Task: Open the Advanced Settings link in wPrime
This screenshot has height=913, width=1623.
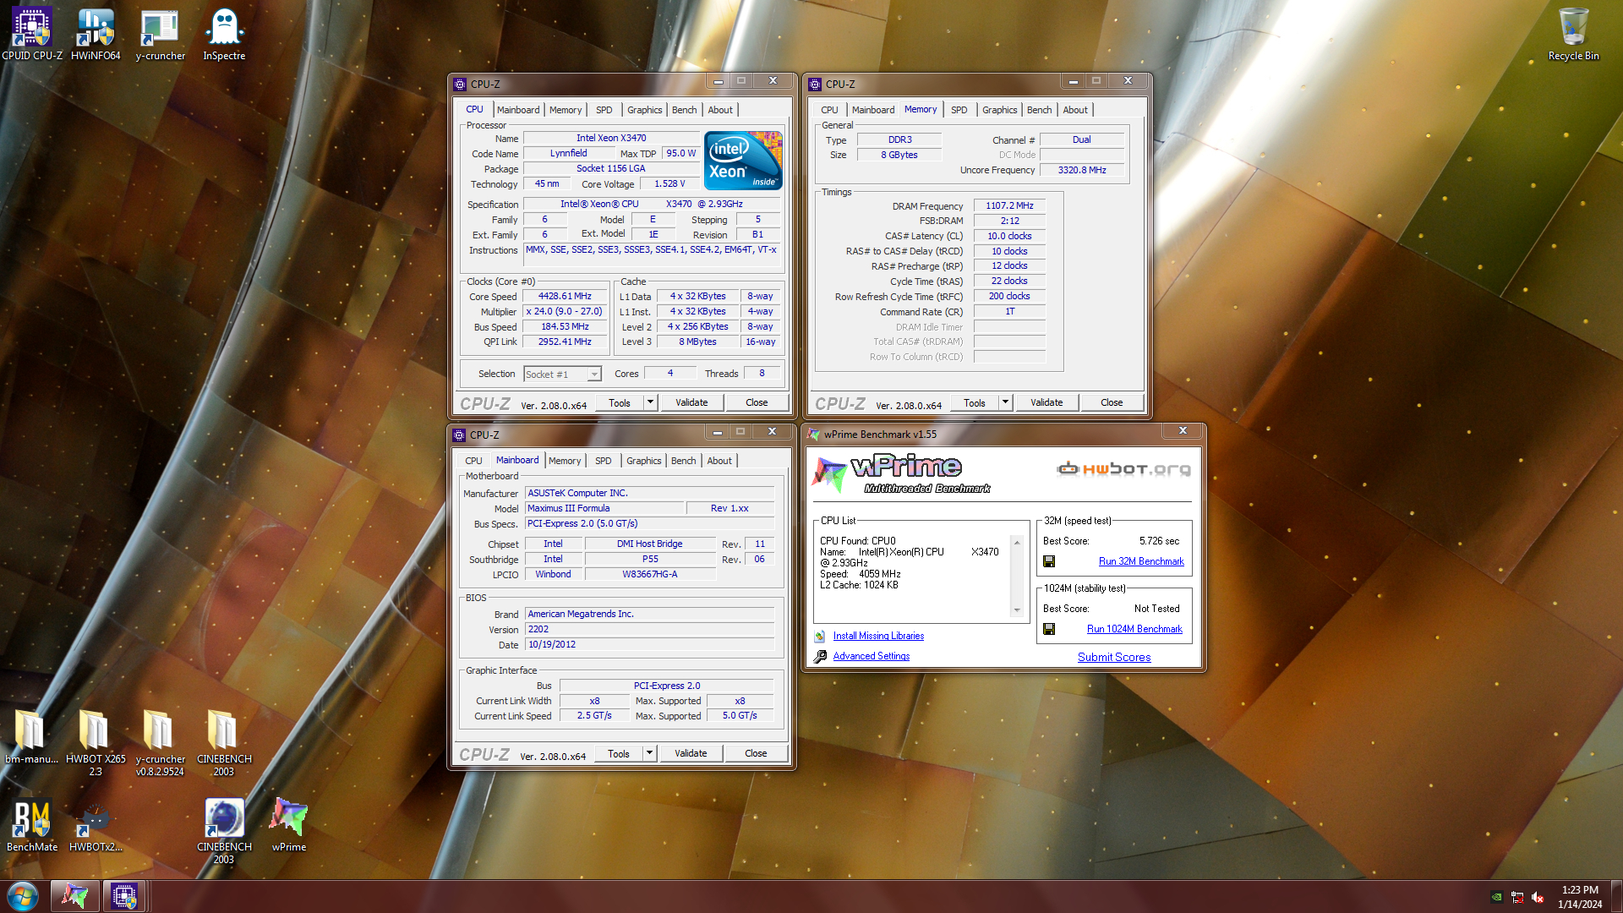Action: (x=871, y=656)
